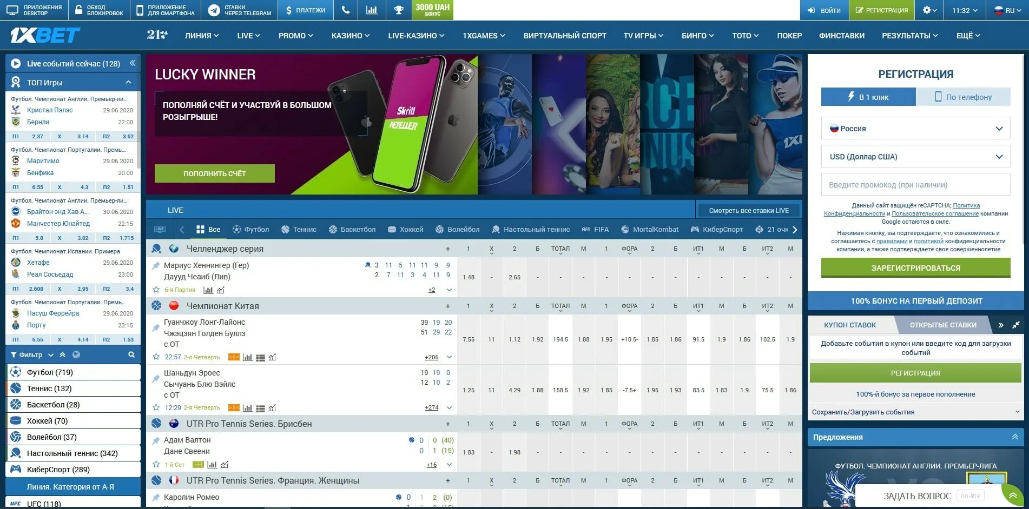Open line graph icon for Шаньдун Эроес match

click(272, 408)
